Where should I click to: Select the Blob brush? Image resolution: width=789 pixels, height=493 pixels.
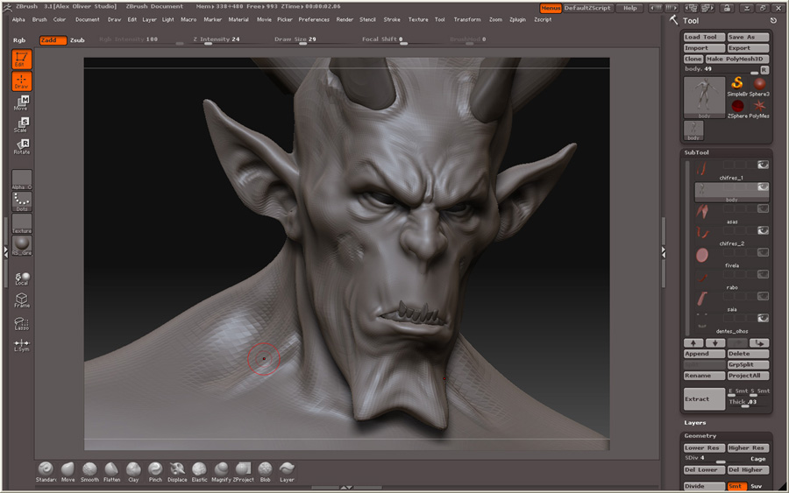(265, 472)
